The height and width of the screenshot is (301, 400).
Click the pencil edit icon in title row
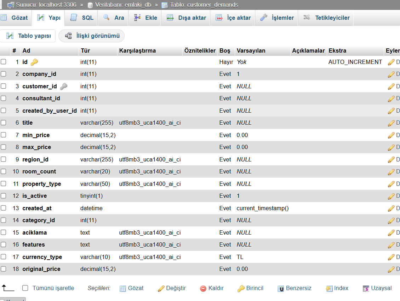coord(391,123)
